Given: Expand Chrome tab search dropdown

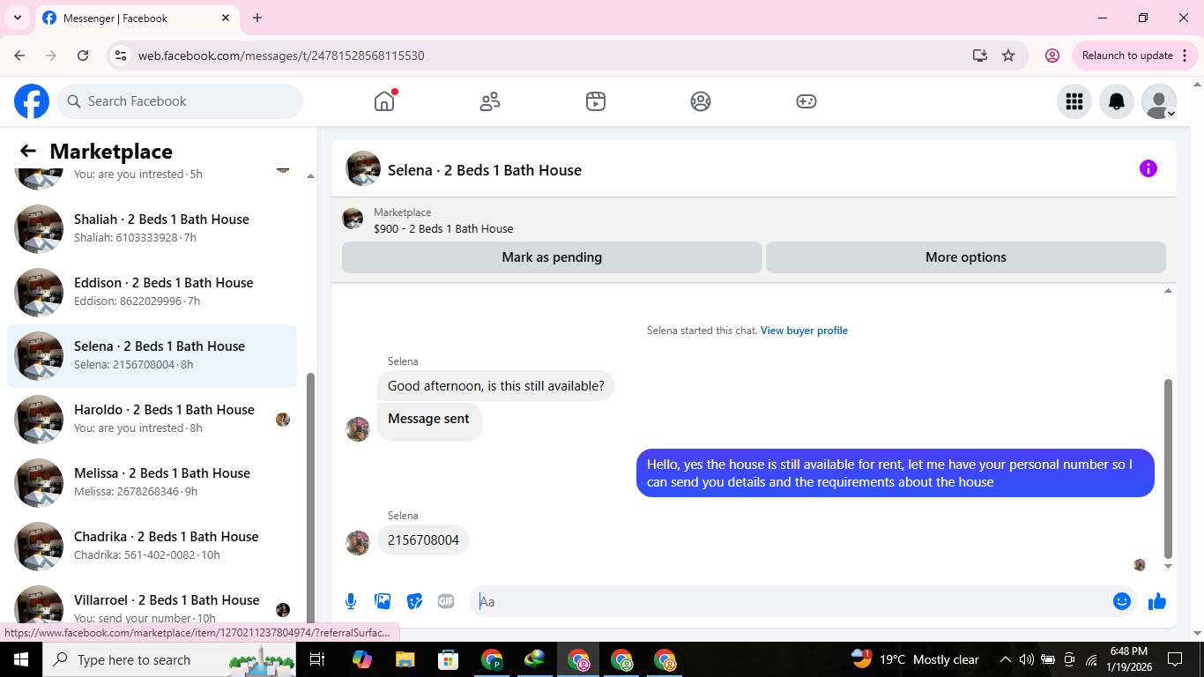Looking at the screenshot, I should click(x=18, y=18).
